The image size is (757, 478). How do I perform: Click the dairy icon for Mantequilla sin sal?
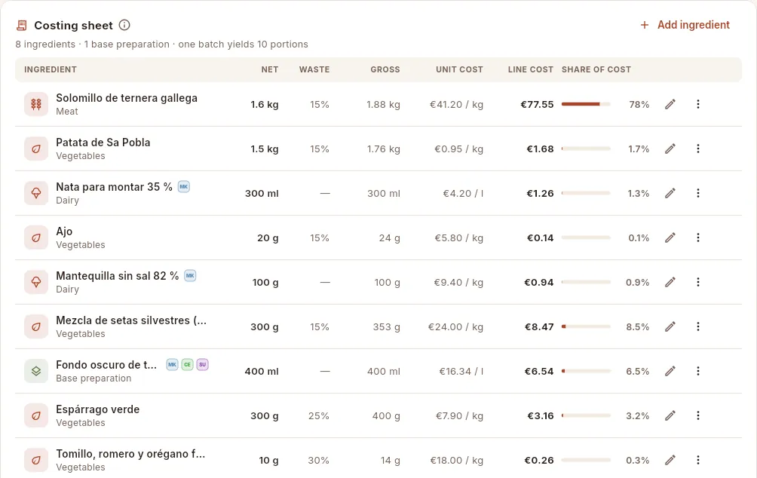pyautogui.click(x=36, y=282)
